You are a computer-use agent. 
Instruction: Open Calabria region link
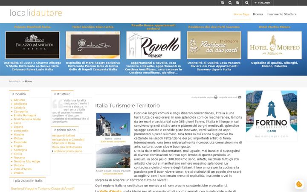pyautogui.click(x=19, y=108)
